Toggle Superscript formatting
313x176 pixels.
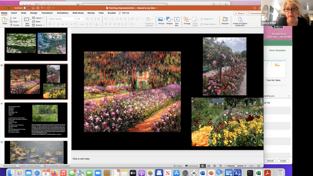pyautogui.click(x=67, y=24)
